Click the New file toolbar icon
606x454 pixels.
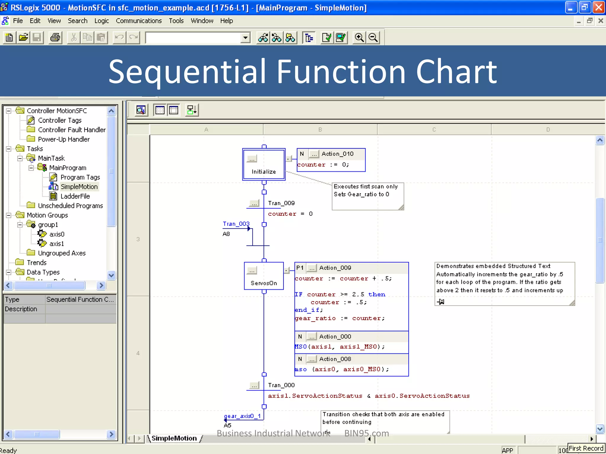click(x=9, y=38)
